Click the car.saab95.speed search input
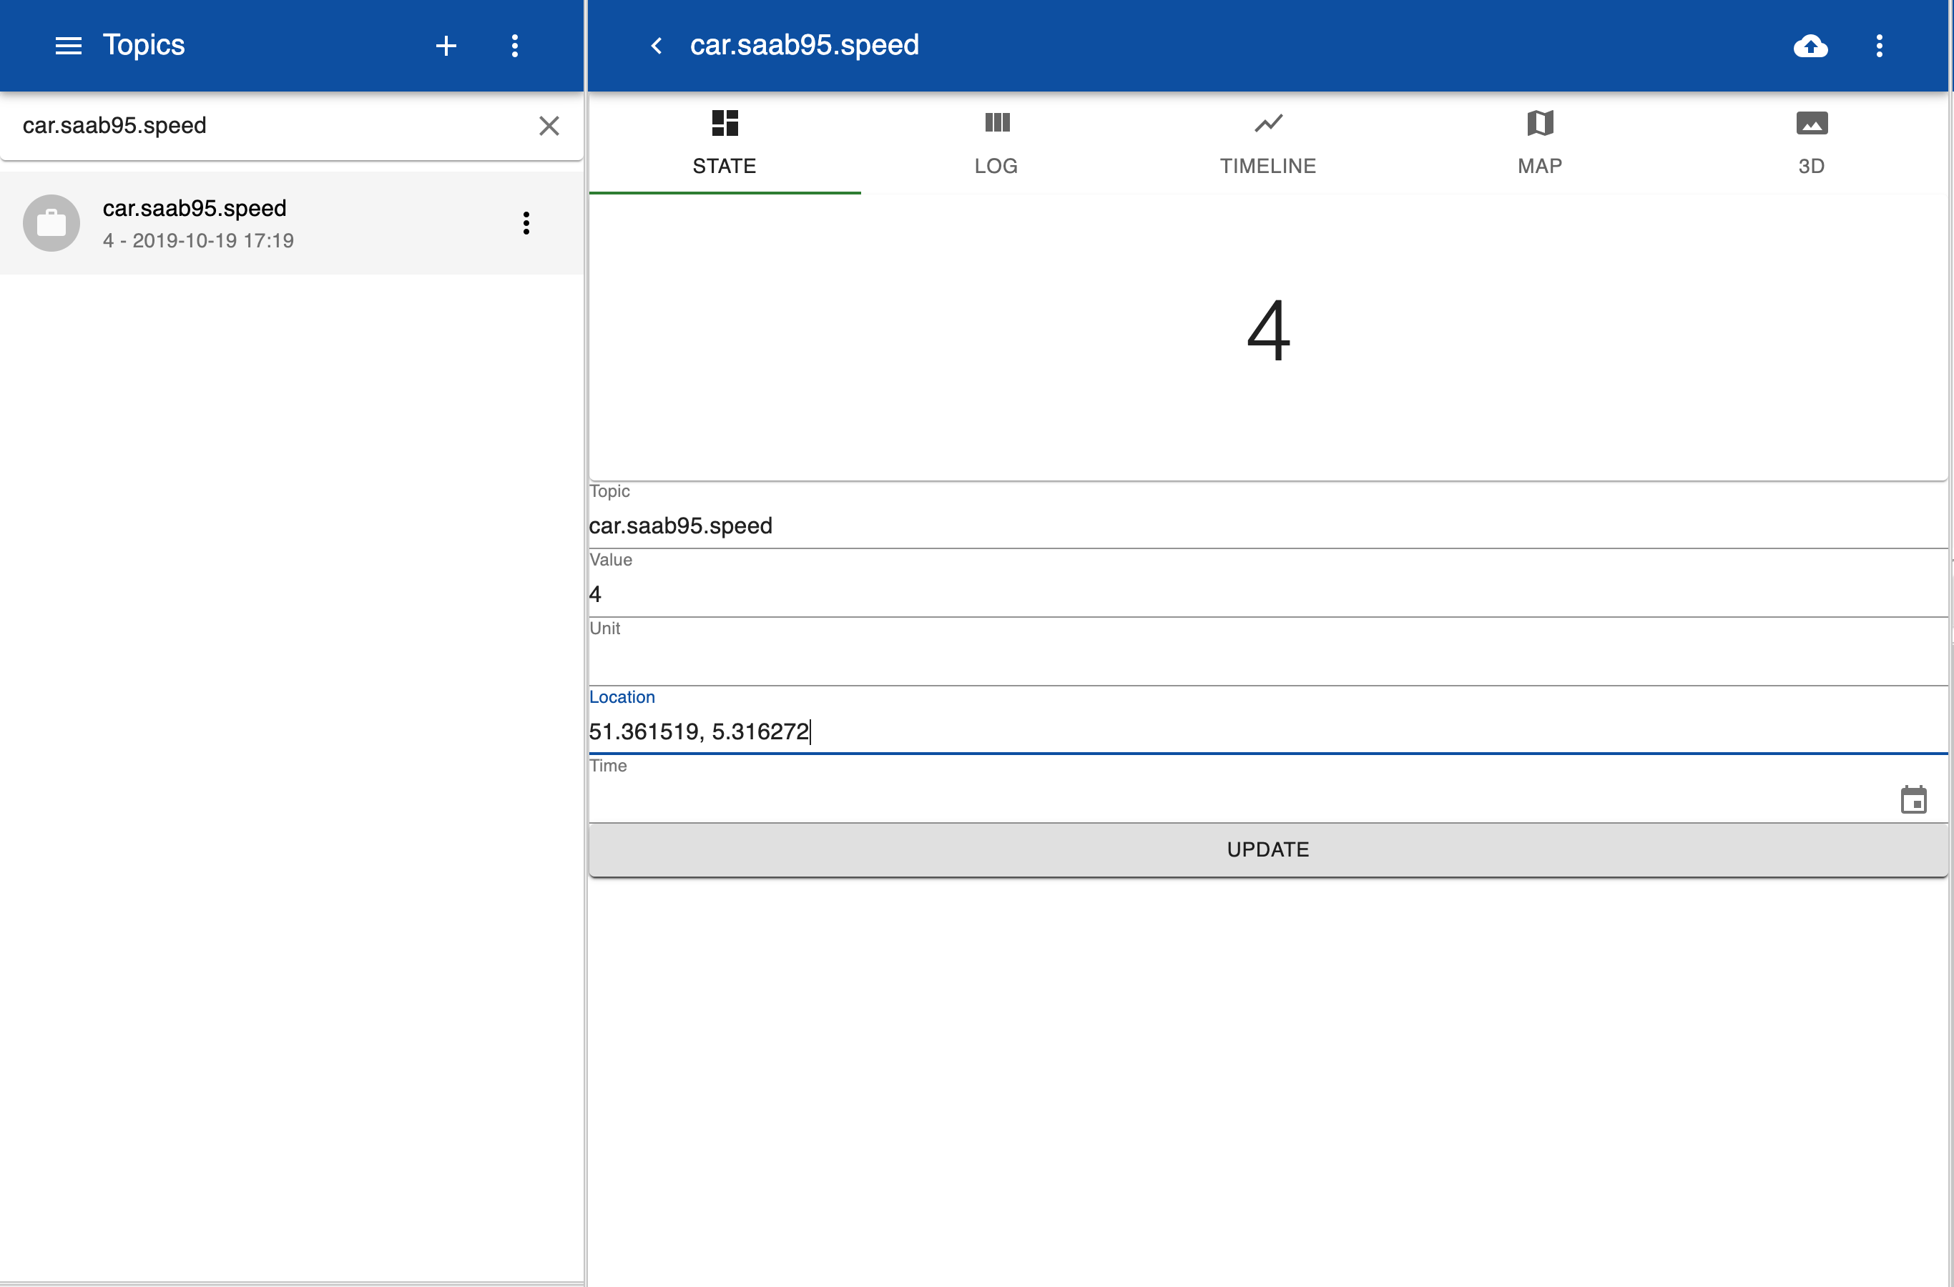This screenshot has height=1287, width=1954. click(x=271, y=126)
